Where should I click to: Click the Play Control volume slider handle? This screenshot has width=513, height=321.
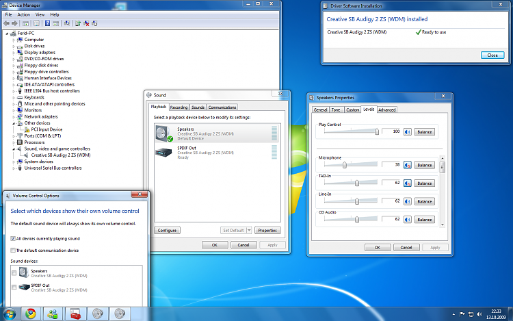coord(377,131)
